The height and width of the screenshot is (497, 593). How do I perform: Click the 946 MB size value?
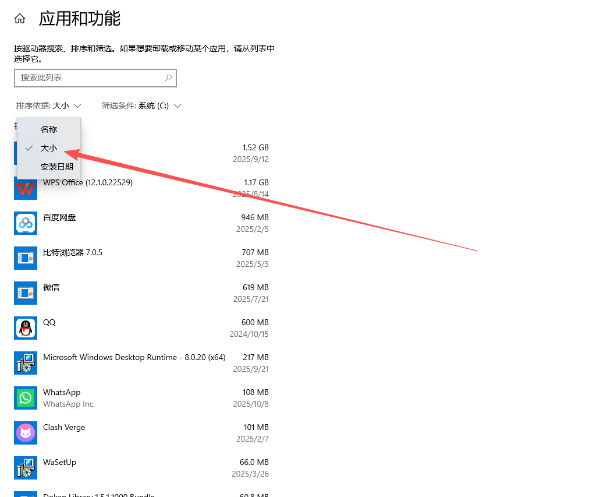click(x=255, y=217)
